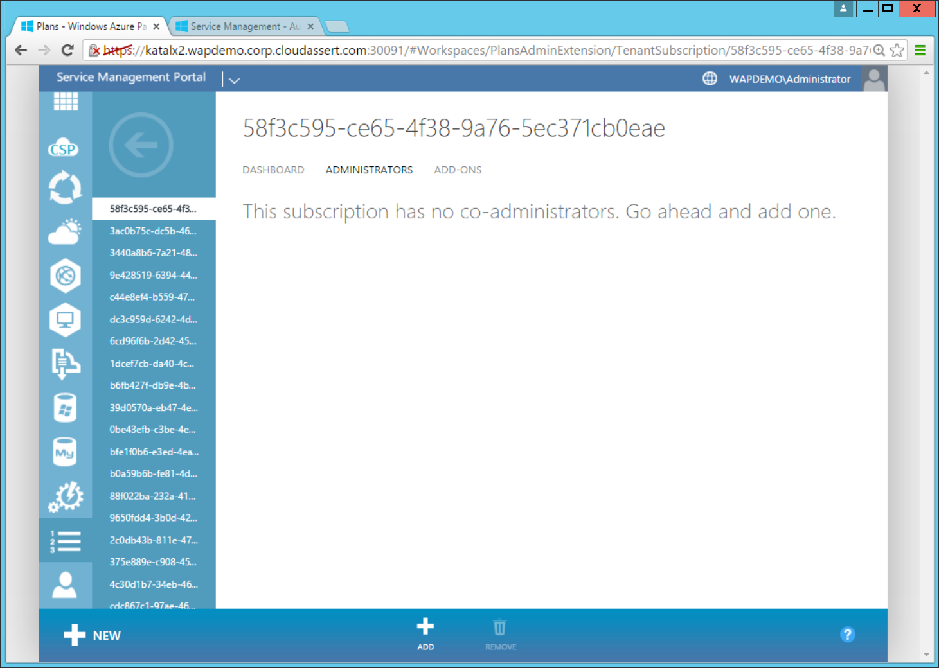939x668 pixels.
Task: Open the Web Sites globe hexagon icon
Action: point(65,276)
